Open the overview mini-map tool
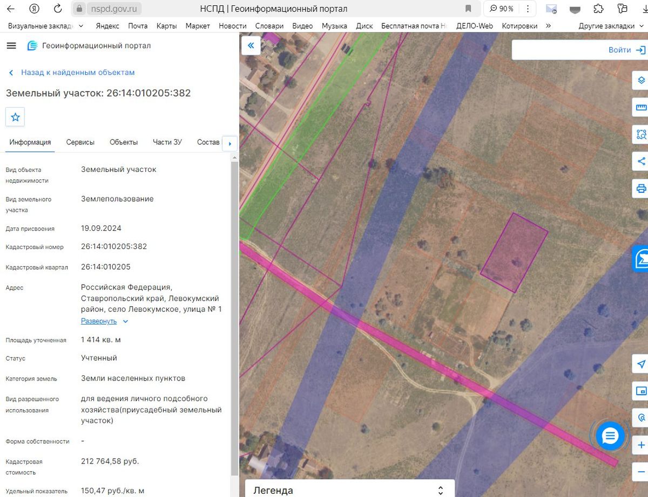This screenshot has width=648, height=497. (641, 391)
